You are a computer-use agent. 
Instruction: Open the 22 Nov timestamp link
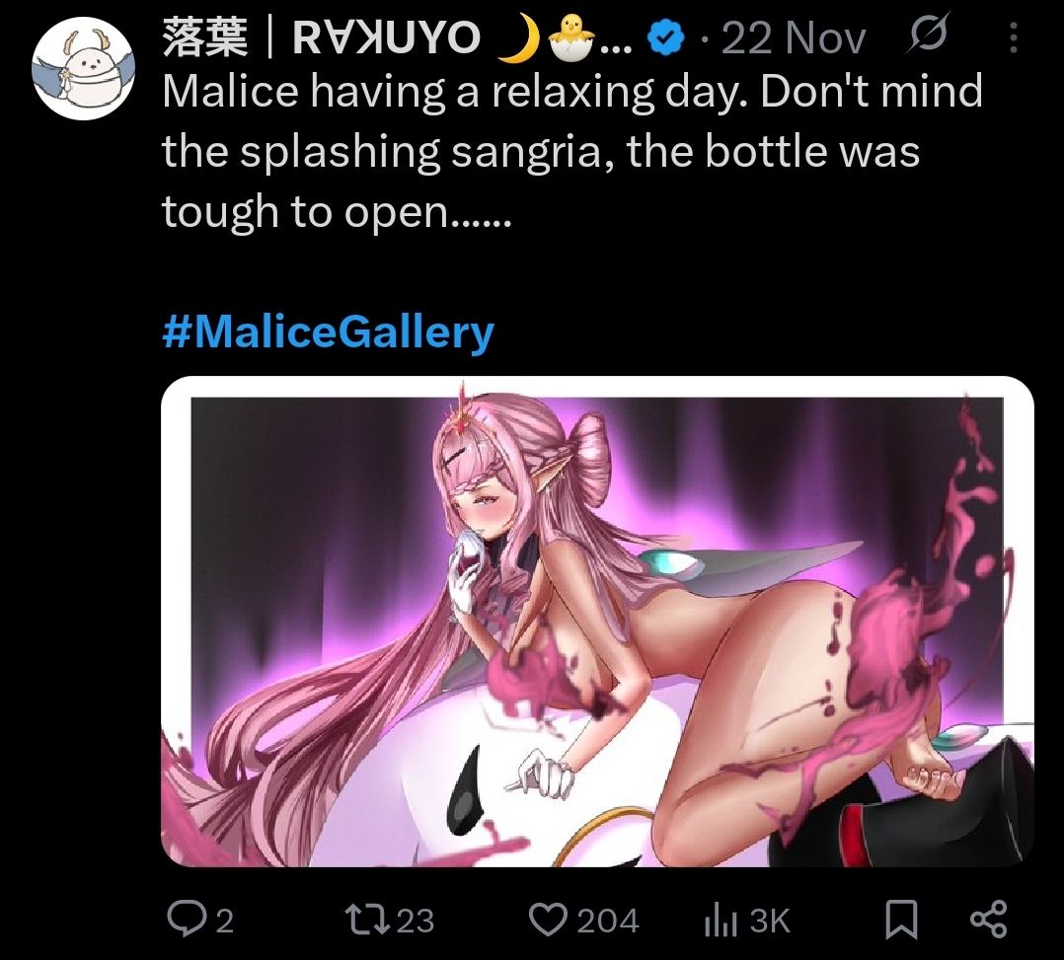[x=793, y=38]
